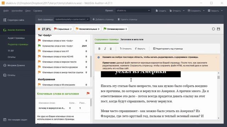
Task: Click the Открыть project button
Action: pyautogui.click(x=175, y=11)
